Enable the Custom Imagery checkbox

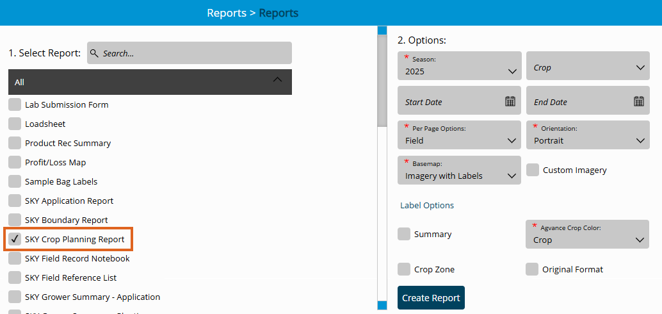point(533,170)
